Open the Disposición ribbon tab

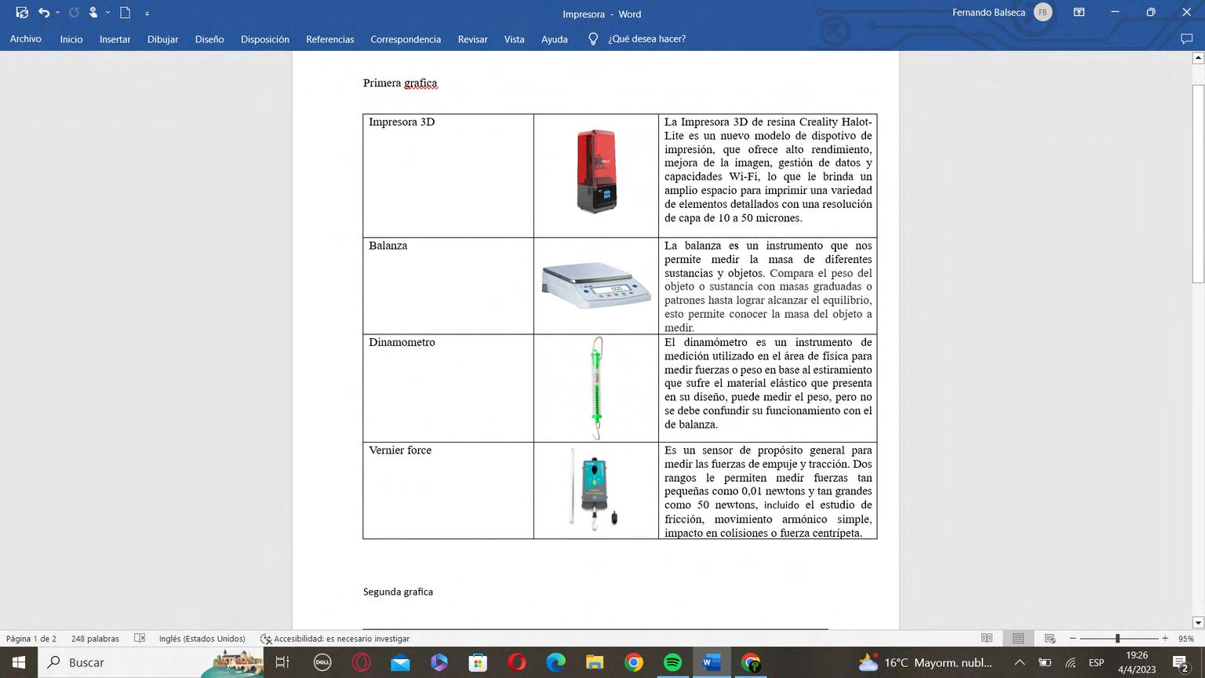[265, 39]
